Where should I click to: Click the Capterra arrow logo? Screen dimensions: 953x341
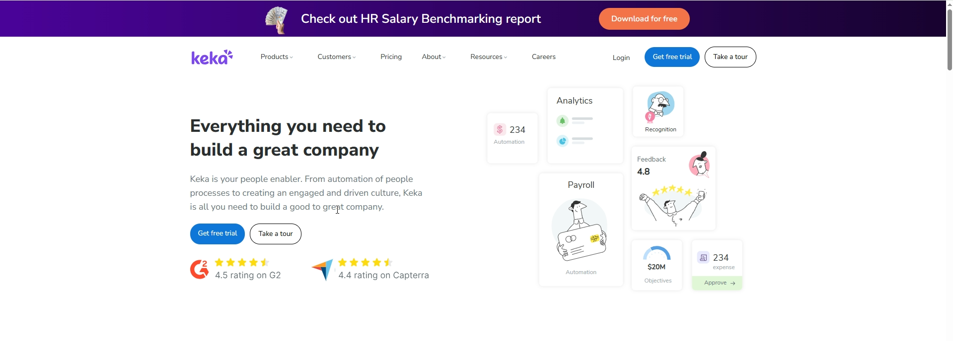pos(322,270)
